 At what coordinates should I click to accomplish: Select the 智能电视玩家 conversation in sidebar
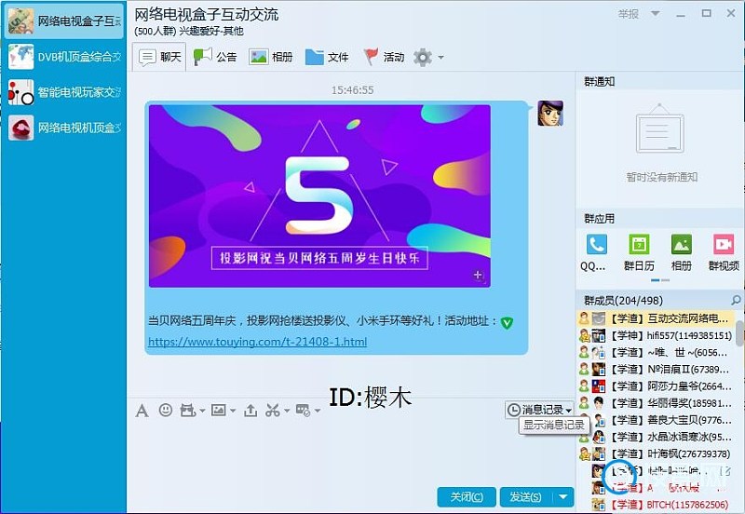(64, 92)
